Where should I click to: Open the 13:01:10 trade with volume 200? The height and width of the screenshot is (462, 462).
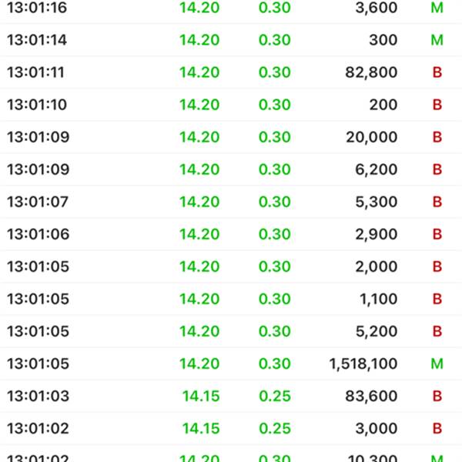[x=231, y=105]
